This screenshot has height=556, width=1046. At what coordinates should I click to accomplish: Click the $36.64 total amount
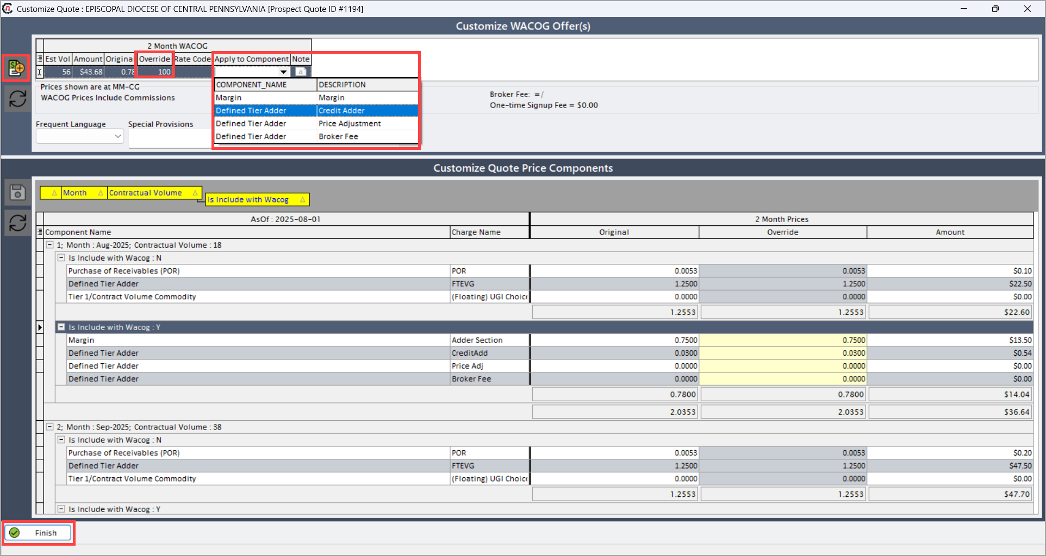click(950, 412)
